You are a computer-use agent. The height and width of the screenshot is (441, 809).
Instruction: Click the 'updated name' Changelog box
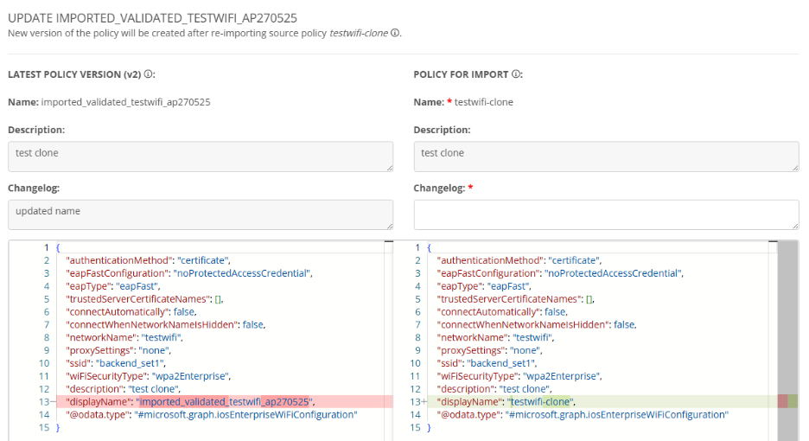[x=199, y=214]
